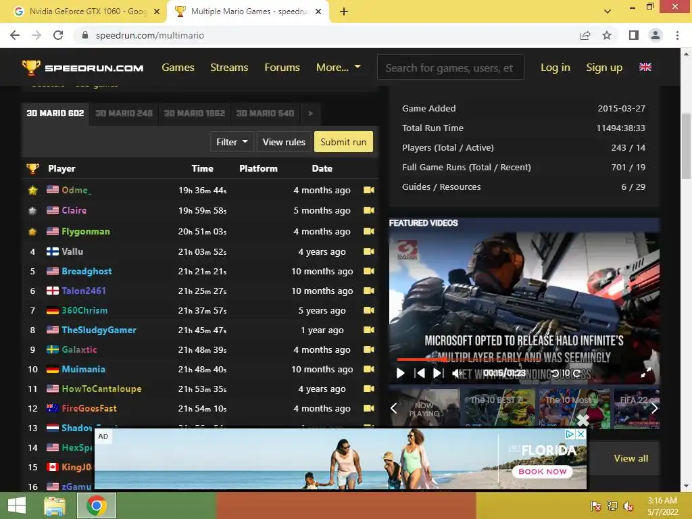Skip to the previous featured video

pyautogui.click(x=420, y=373)
